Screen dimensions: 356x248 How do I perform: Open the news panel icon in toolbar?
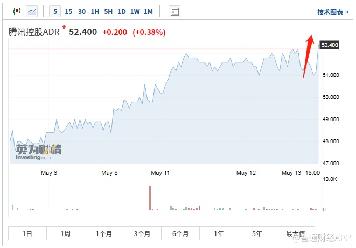pos(174,11)
